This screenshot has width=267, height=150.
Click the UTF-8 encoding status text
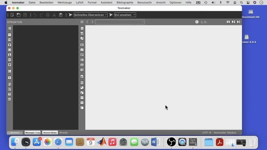[x=207, y=132]
